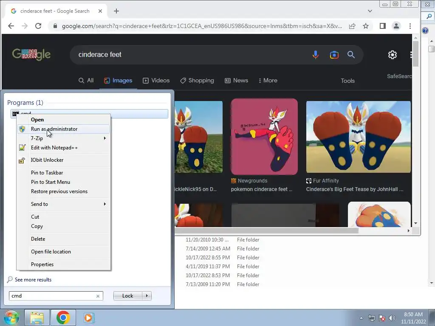The width and height of the screenshot is (435, 326).
Task: Expand shutdown options arrow beside Lock
Action: coord(147,296)
